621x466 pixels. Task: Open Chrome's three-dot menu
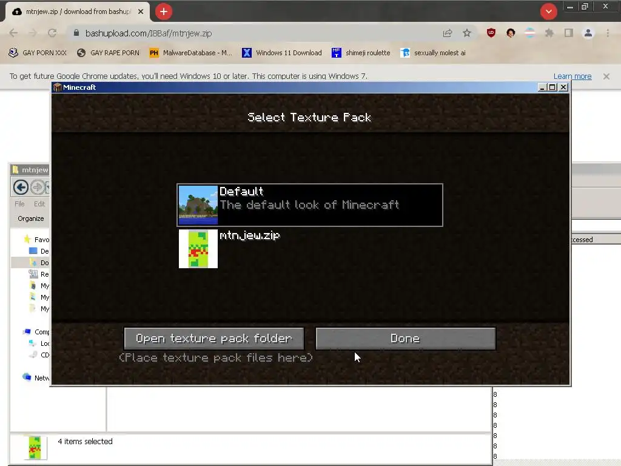(608, 33)
